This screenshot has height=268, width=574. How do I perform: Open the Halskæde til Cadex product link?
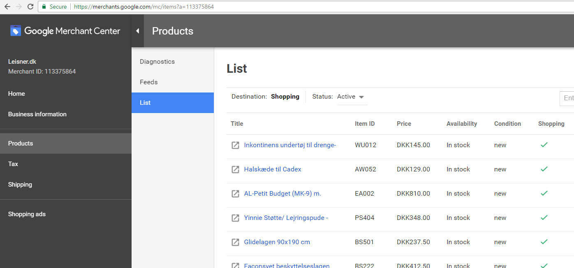[273, 169]
